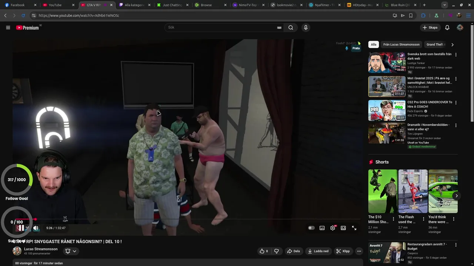474x266 pixels.
Task: Like the video
Action: pos(264,251)
